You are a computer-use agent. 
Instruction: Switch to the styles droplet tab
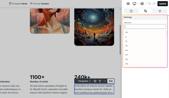(x=131, y=11)
